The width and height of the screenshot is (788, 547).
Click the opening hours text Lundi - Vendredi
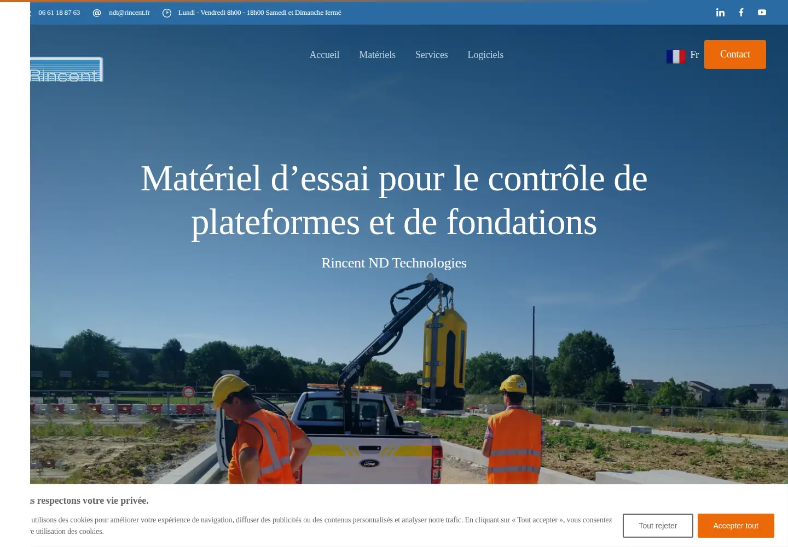(259, 13)
